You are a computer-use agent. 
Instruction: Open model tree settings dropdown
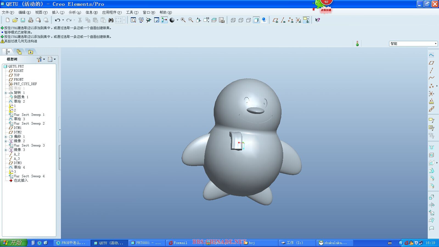tap(41, 59)
